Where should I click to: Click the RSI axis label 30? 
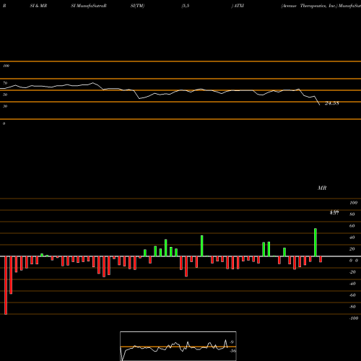pyautogui.click(x=5, y=106)
